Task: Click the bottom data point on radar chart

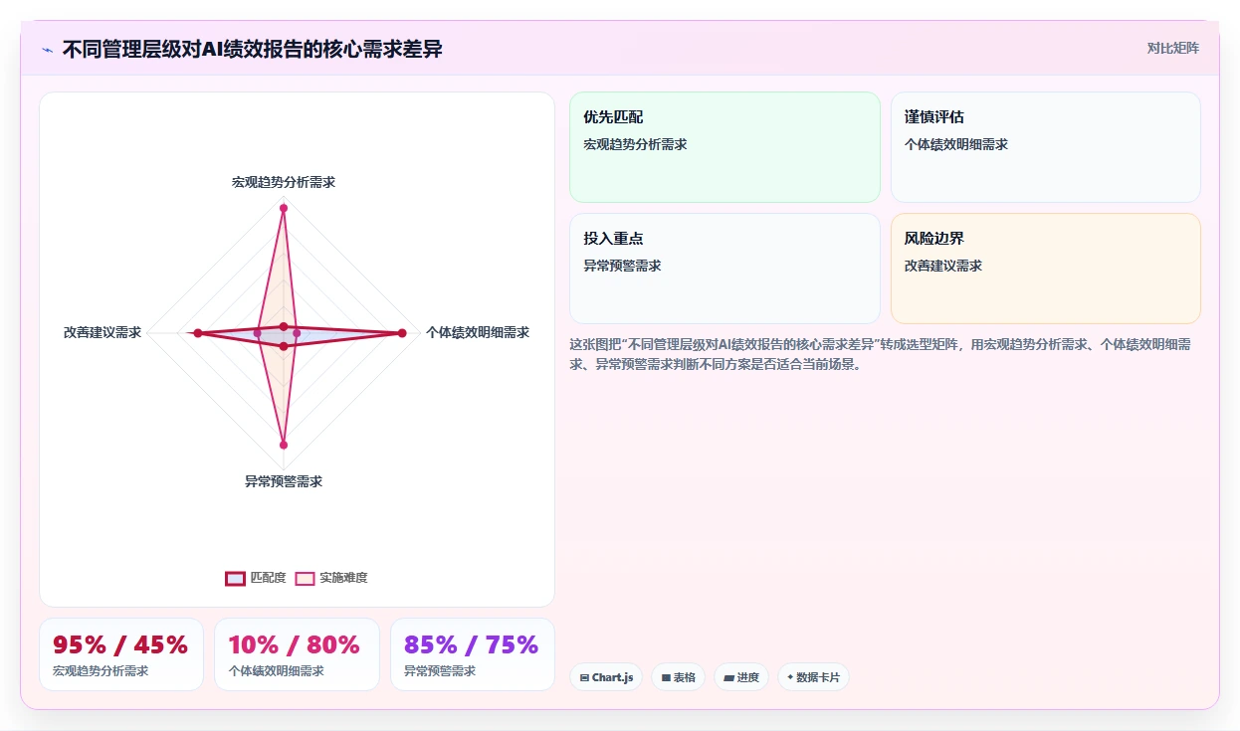Action: tap(284, 445)
